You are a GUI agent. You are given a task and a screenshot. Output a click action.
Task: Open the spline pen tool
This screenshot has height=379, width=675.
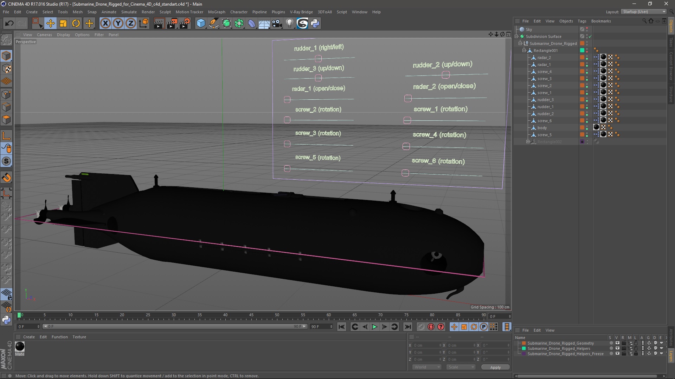click(214, 24)
